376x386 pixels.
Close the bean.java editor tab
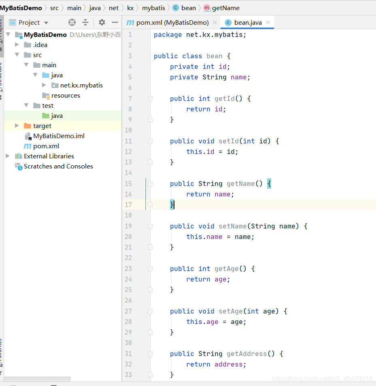268,22
